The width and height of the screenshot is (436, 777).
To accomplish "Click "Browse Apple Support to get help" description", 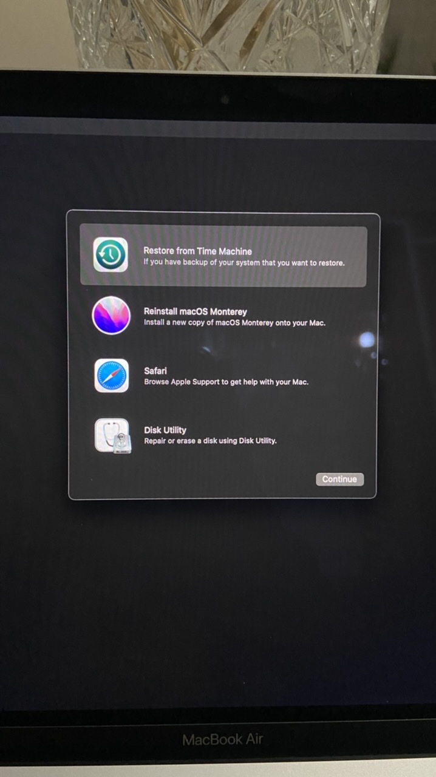I will [x=227, y=382].
